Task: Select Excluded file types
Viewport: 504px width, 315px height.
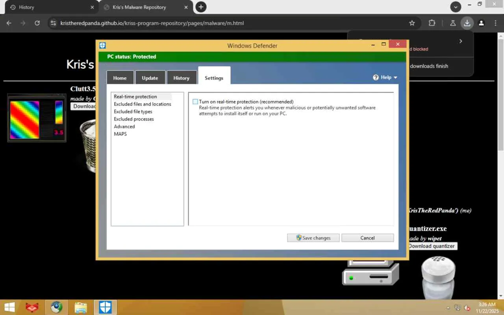Action: (133, 111)
